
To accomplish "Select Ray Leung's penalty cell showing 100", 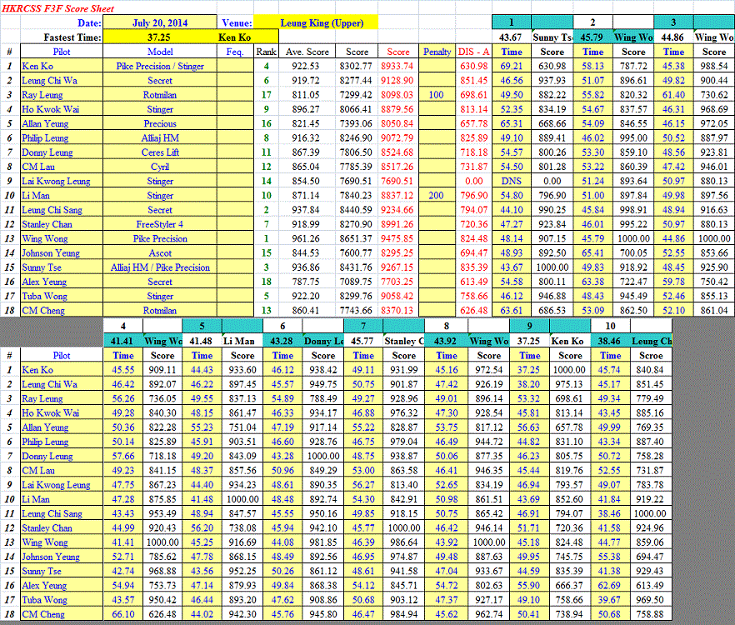I will (437, 95).
